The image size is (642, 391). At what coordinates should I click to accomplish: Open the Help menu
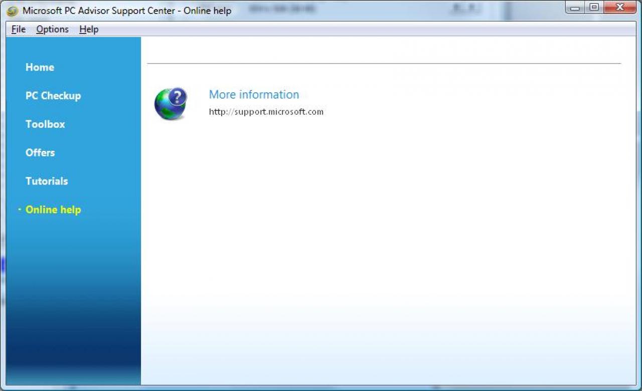pyautogui.click(x=89, y=29)
